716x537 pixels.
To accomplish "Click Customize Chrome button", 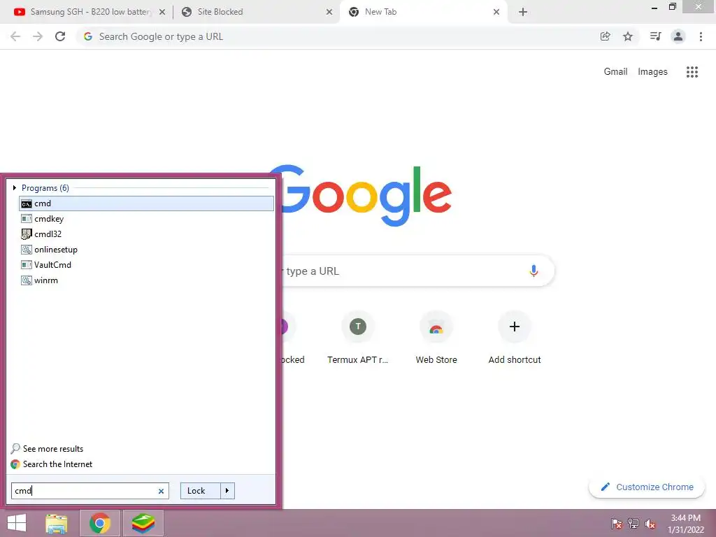I will 647,487.
